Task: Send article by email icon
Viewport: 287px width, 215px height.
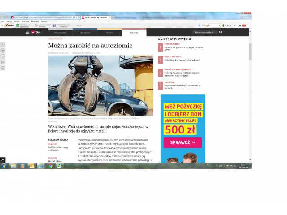Action: 3,62
